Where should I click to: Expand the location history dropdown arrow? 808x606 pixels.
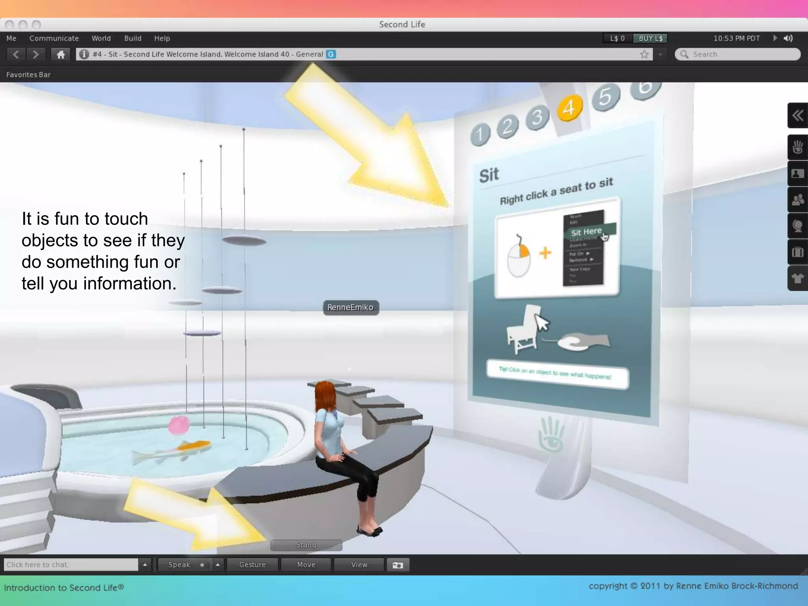coord(660,54)
